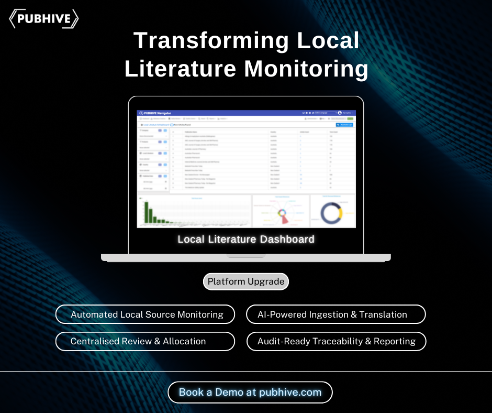Open the user profile avatar in dashboard header
The image size is (492, 413).
point(340,113)
